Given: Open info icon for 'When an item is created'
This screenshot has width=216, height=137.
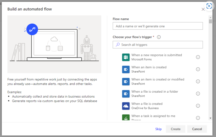Looking at the screenshot, I should pyautogui.click(x=198, y=69).
